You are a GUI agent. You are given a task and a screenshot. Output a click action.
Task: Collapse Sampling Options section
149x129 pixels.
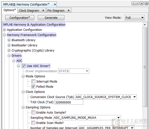tap(23, 107)
